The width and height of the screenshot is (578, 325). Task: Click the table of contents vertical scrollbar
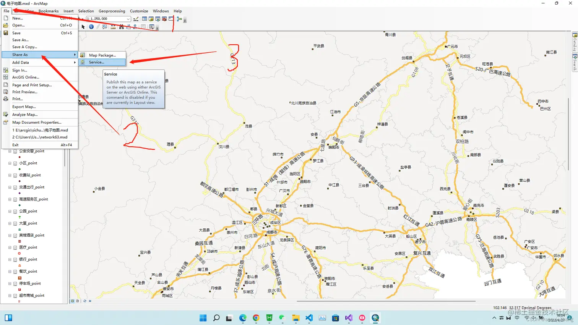pyautogui.click(x=65, y=158)
